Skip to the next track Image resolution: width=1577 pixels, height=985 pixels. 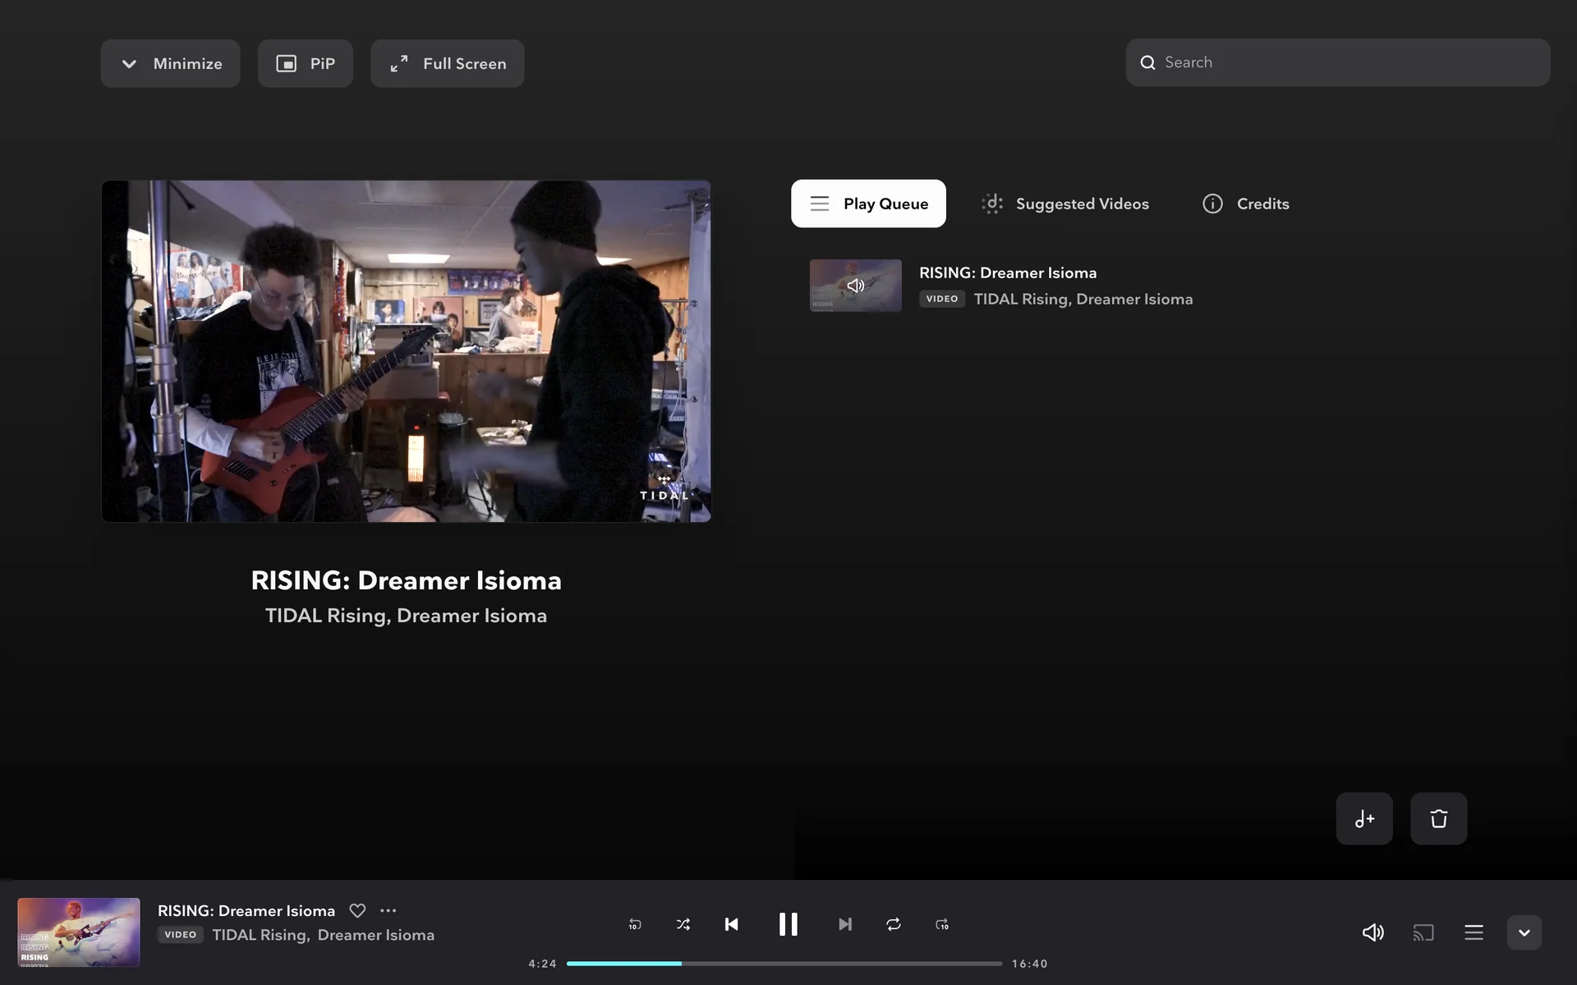(844, 924)
